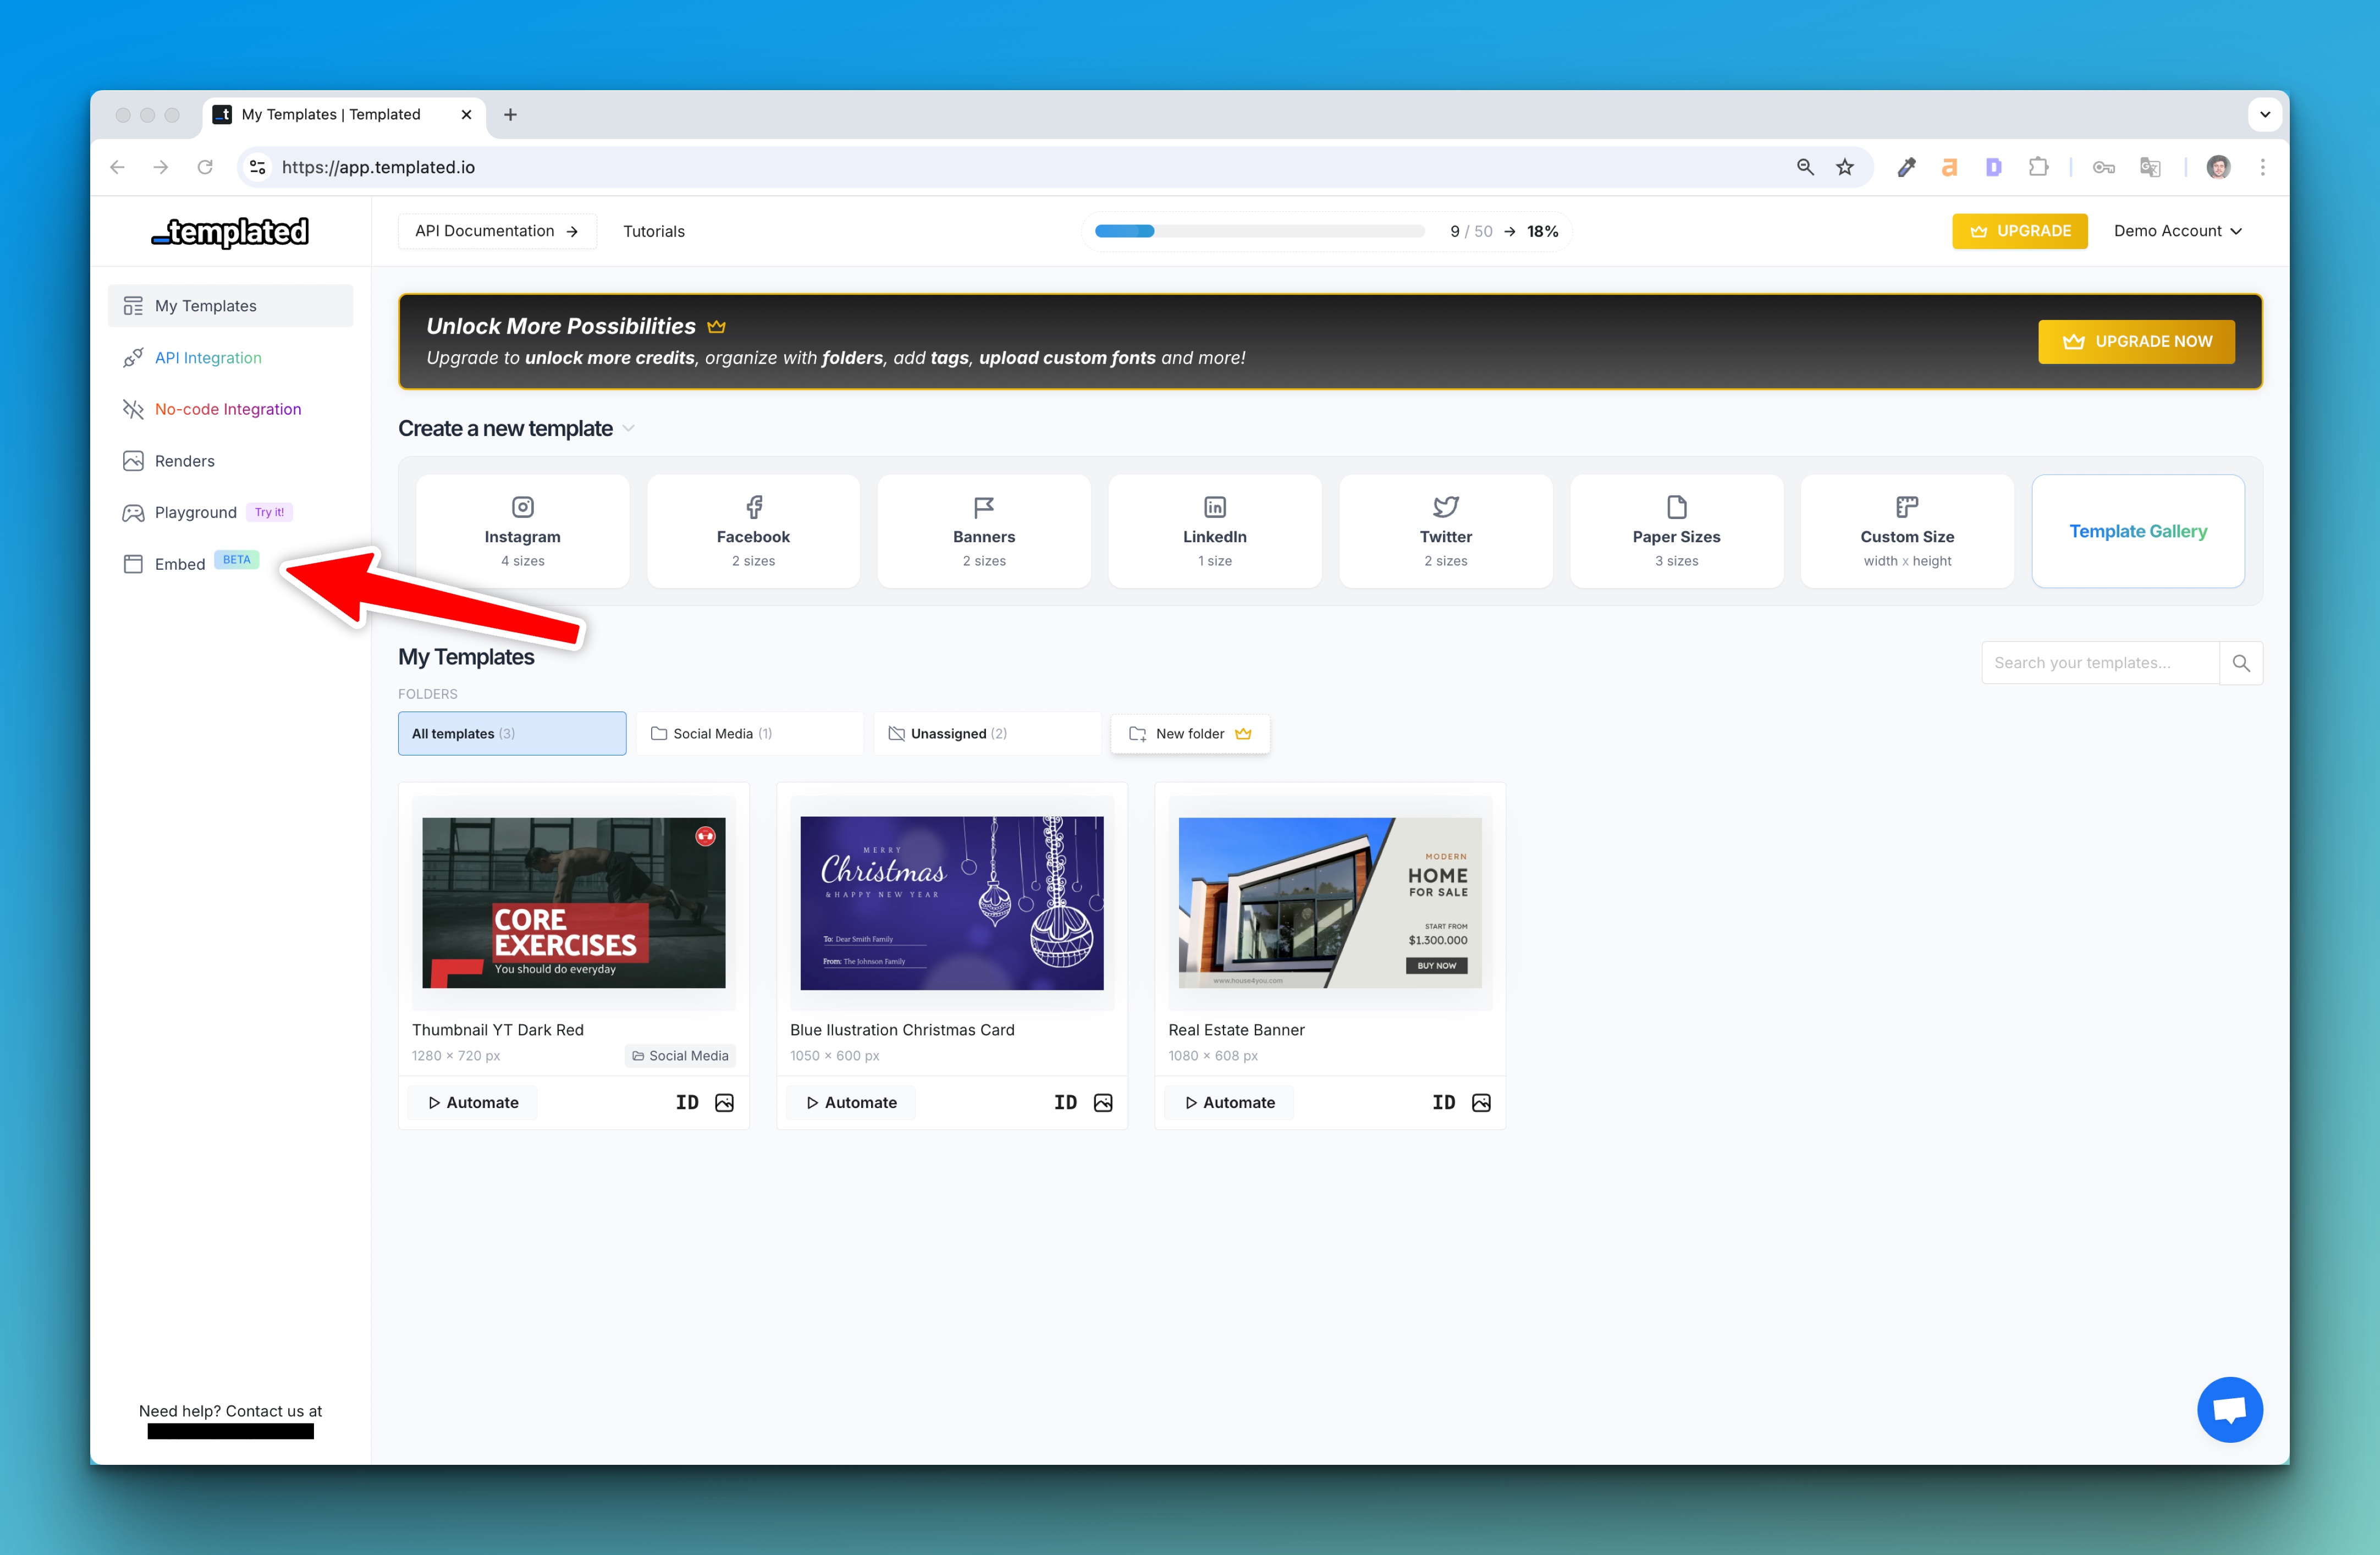Go to Renders in the sidebar
Screen dimensions: 2380x1555
(x=184, y=461)
